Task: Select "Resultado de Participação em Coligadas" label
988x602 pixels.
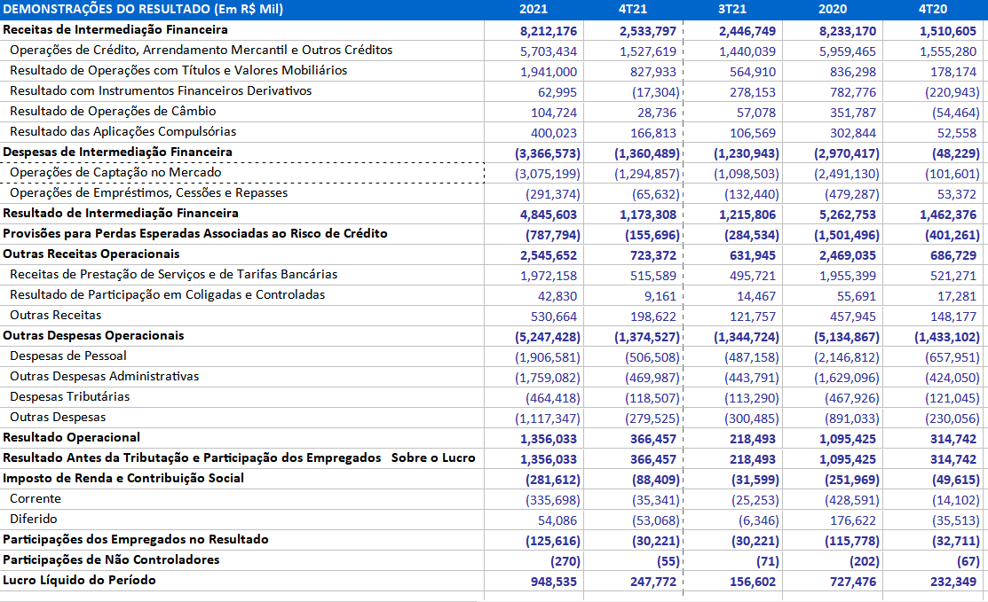Action: pos(167,294)
